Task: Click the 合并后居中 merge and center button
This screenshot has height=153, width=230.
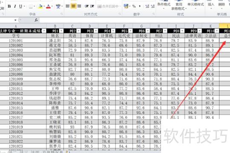Action: 108,6
